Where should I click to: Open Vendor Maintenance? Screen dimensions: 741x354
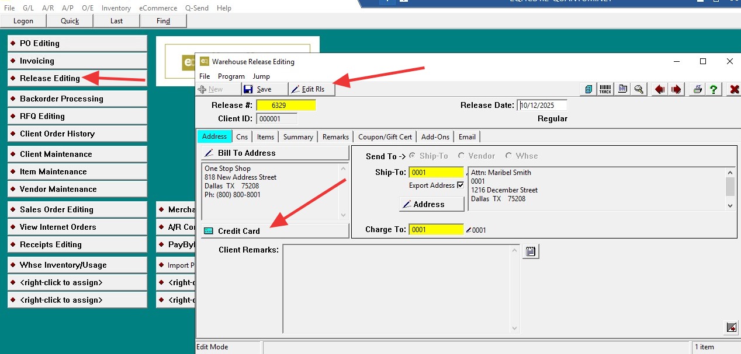(78, 189)
